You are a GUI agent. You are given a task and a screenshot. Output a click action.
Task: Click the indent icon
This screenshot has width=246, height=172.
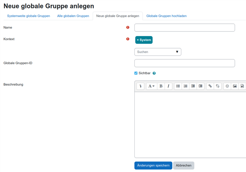(200, 86)
